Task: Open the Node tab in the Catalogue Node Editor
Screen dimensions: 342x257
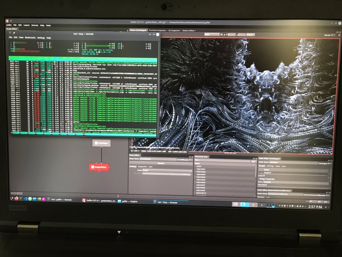Action: (x=278, y=166)
